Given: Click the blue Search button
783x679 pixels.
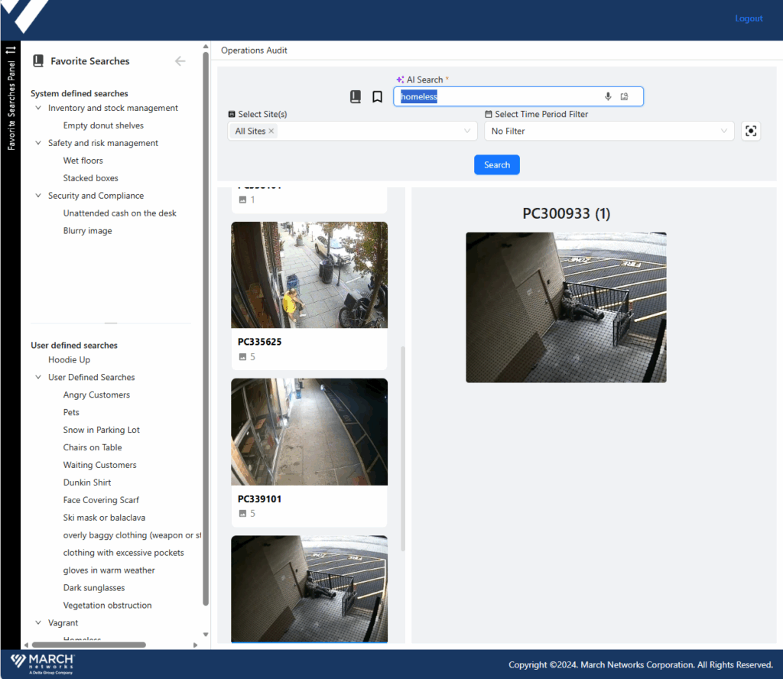Looking at the screenshot, I should [496, 165].
